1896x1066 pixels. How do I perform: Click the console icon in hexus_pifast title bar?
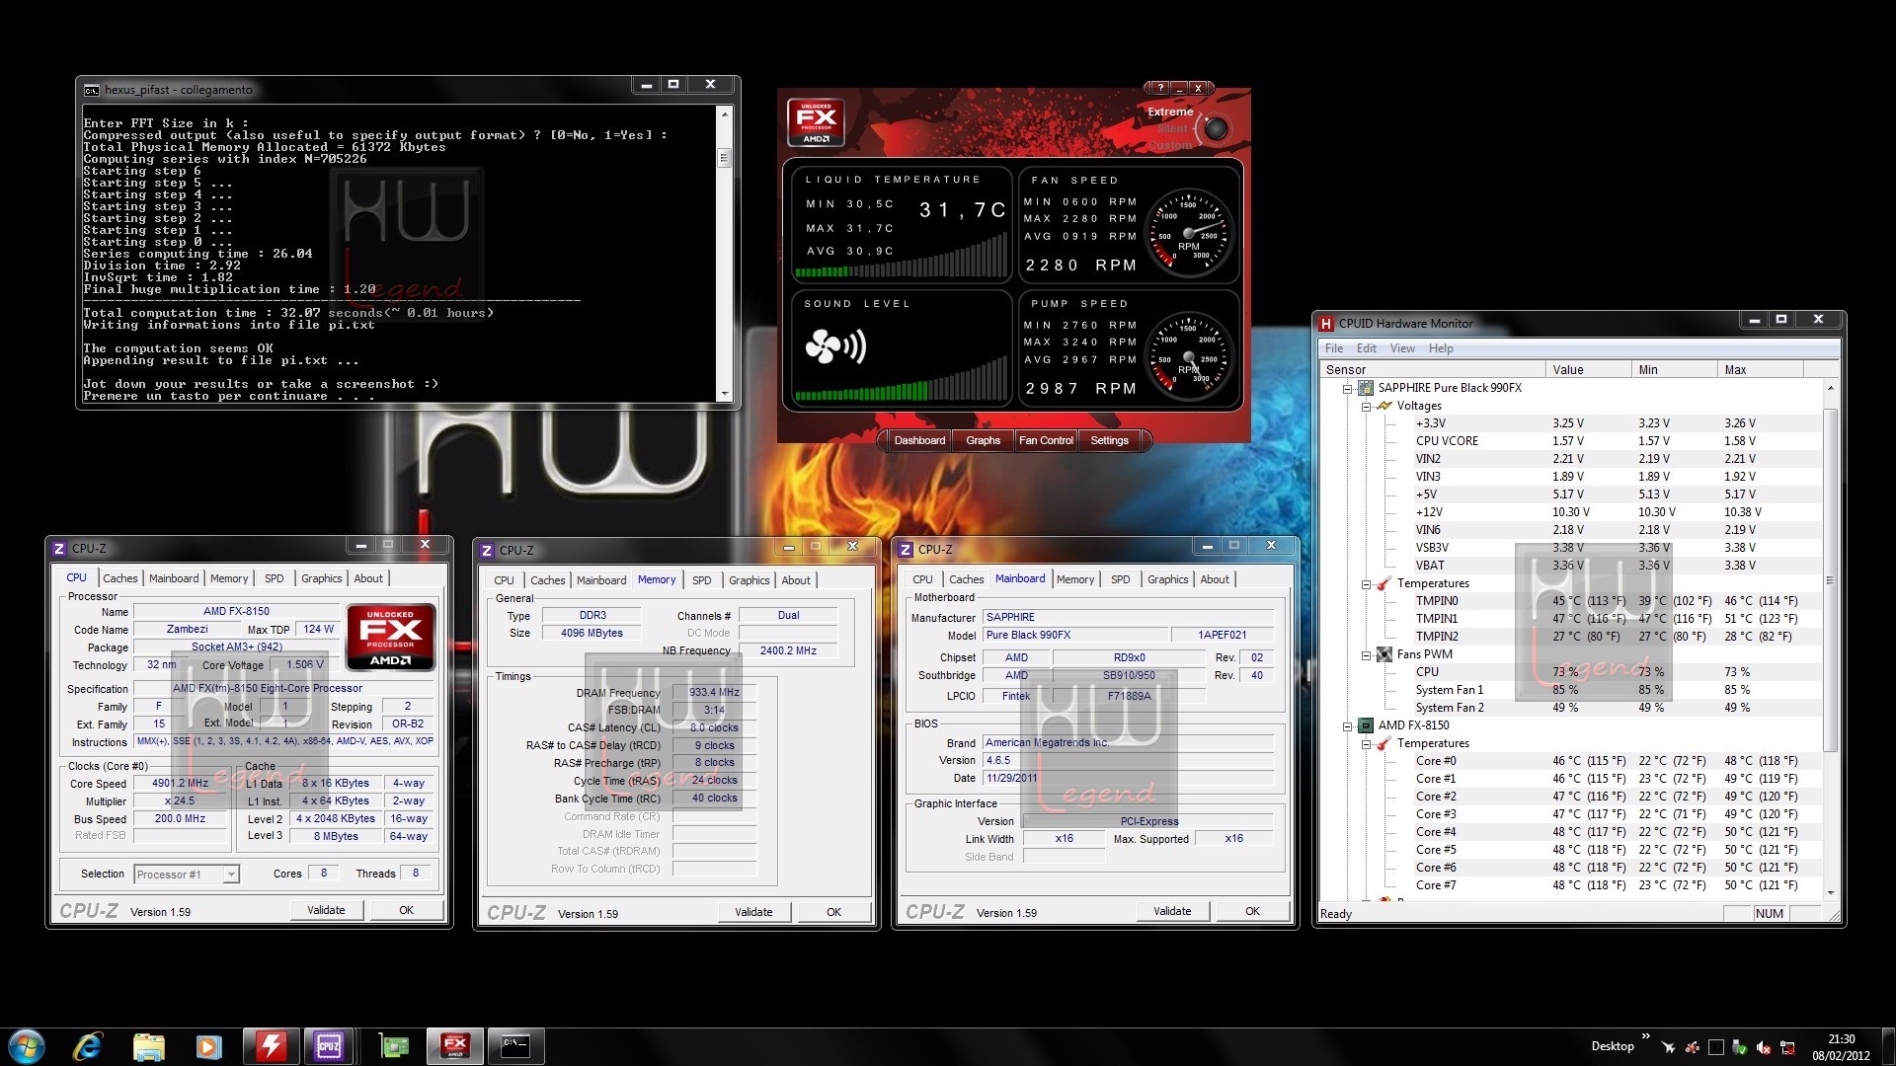pos(92,90)
